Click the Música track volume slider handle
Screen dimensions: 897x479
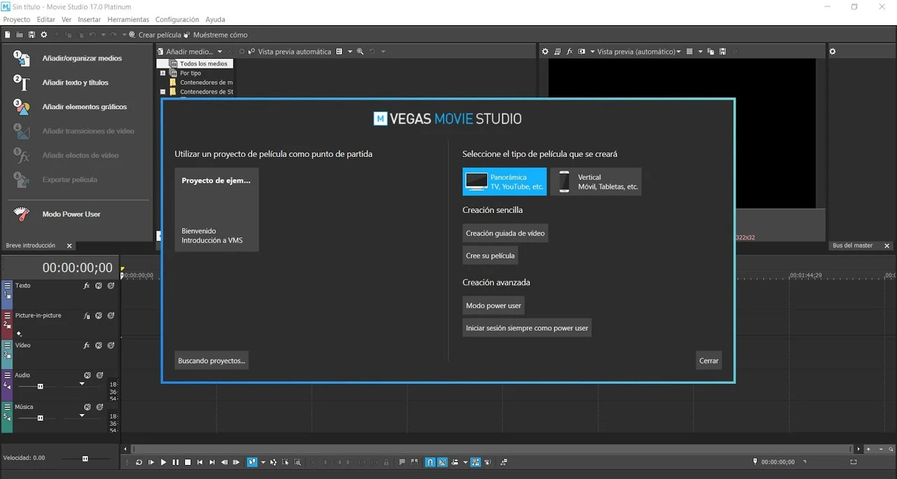click(40, 418)
